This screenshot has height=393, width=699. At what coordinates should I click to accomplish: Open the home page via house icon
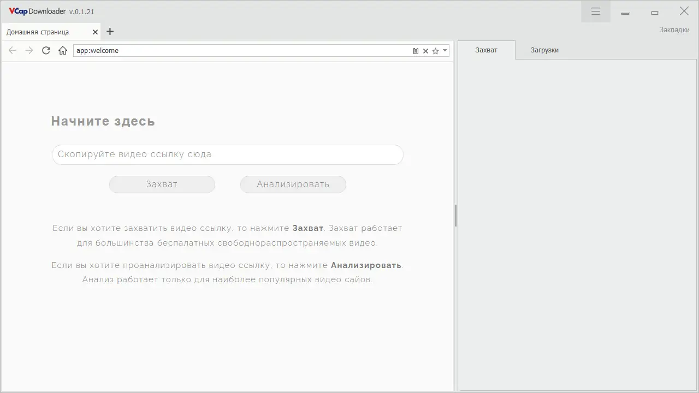point(63,51)
